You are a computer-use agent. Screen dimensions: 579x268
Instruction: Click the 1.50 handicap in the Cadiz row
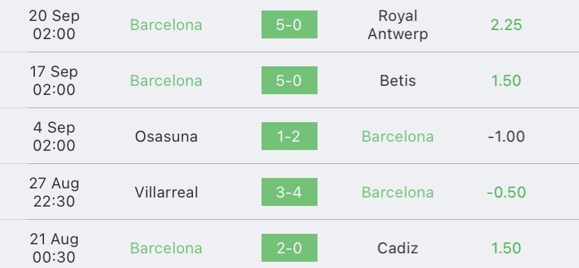pos(506,248)
